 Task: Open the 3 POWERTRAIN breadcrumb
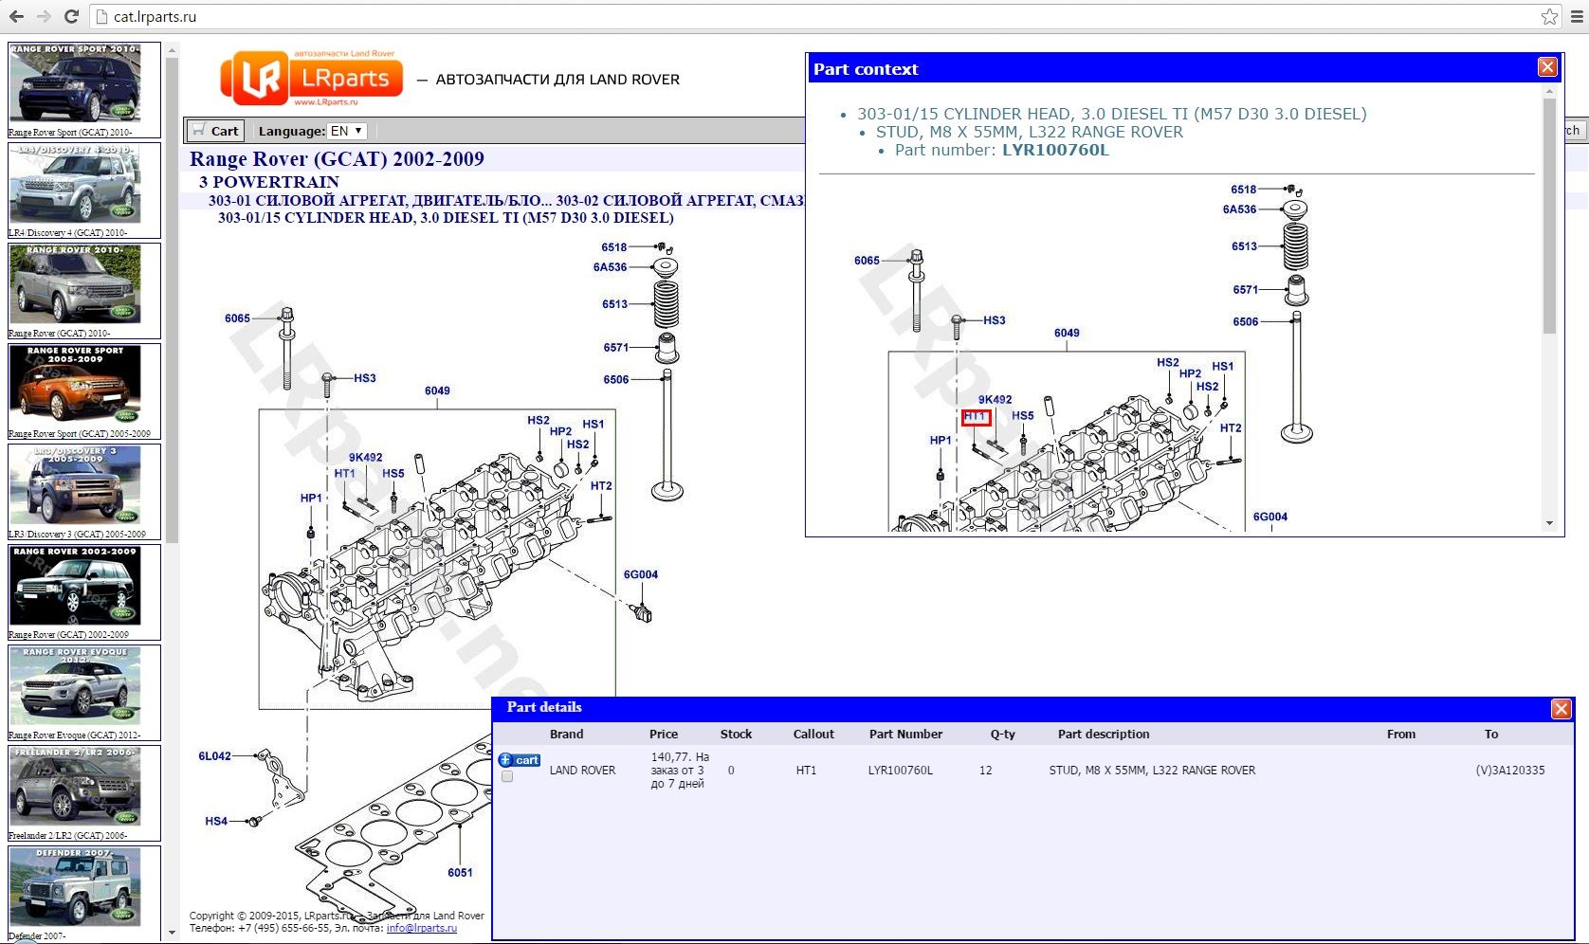(x=268, y=181)
